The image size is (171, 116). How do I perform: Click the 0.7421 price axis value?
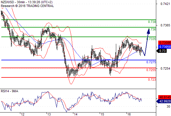(x=165, y=4)
